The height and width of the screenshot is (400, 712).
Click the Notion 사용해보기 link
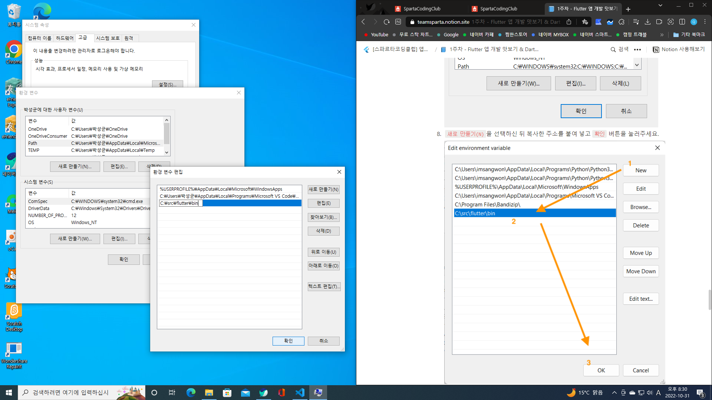(679, 49)
